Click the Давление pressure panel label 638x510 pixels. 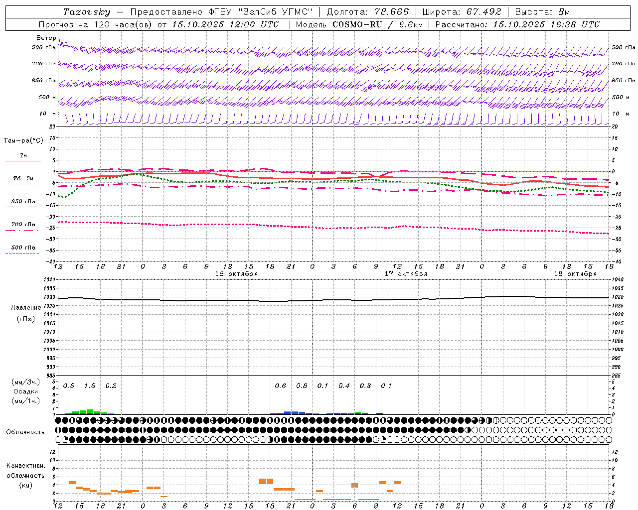[x=26, y=308]
